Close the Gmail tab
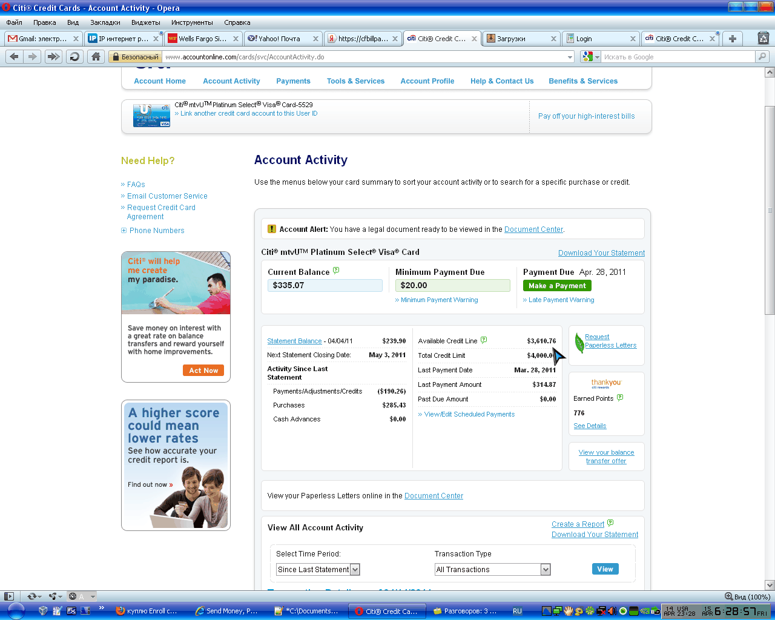 pos(76,38)
